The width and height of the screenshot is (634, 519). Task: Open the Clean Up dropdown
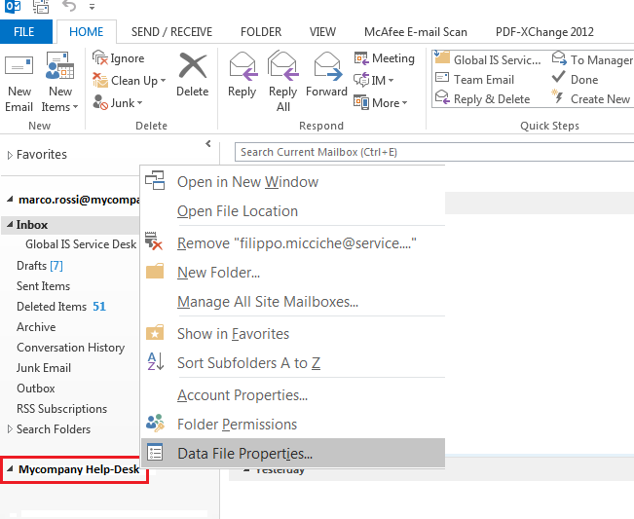[137, 81]
